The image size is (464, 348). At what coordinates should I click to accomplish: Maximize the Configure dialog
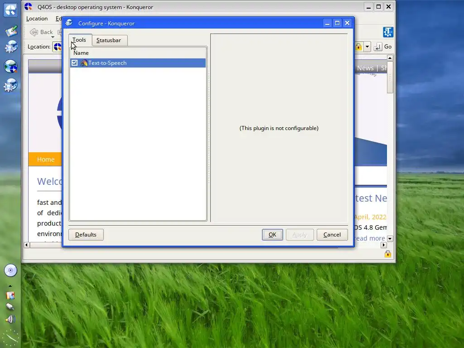[337, 23]
